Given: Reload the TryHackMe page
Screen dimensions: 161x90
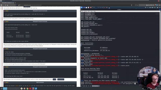Looking at the screenshot, I should tap(6, 5).
